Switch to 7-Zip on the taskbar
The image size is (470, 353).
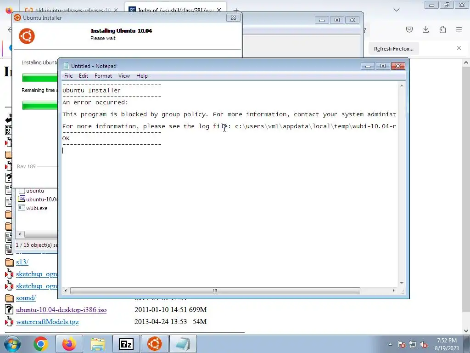126,344
